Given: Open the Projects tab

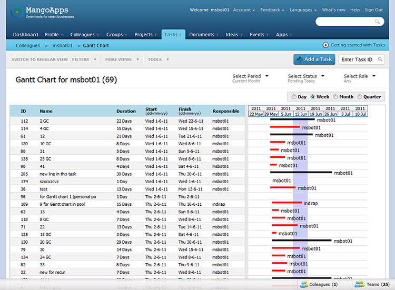Looking at the screenshot, I should click(x=143, y=35).
